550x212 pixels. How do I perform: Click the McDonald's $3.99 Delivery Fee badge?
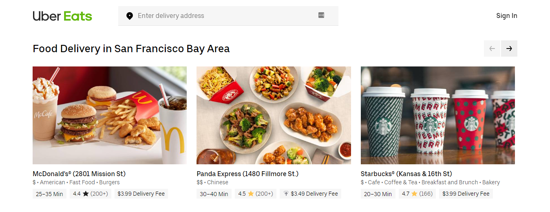point(141,194)
